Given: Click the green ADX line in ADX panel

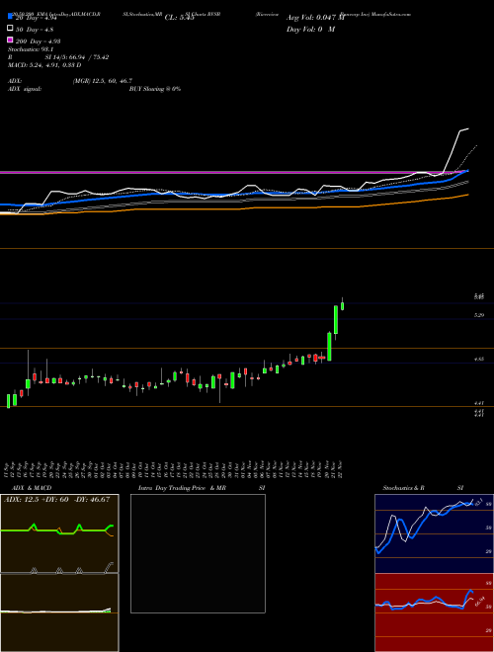Looking at the screenshot, I should point(56,530).
